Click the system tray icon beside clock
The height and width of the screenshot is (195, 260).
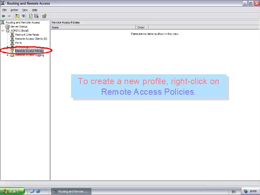tap(245, 191)
